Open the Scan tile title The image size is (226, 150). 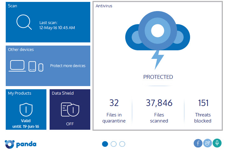(12, 6)
